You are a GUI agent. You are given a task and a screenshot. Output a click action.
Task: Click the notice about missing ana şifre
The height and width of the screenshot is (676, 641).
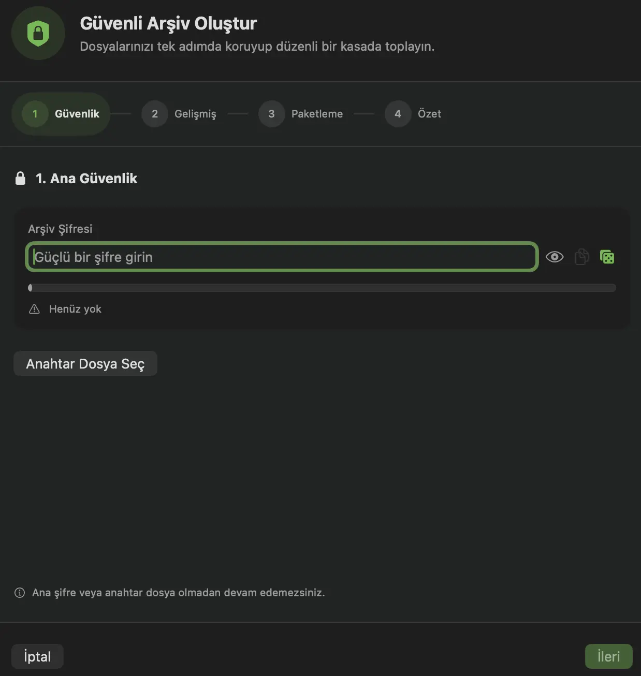178,593
